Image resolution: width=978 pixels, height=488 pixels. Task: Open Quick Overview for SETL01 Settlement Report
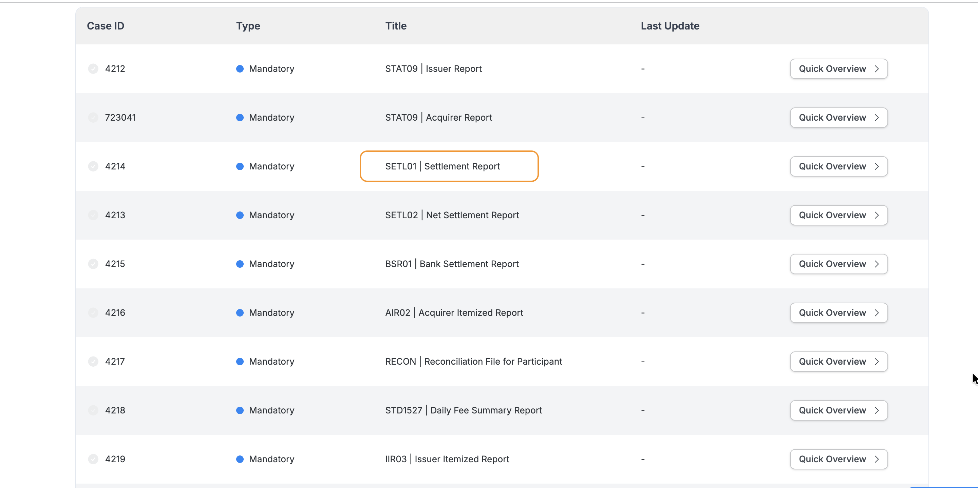838,166
